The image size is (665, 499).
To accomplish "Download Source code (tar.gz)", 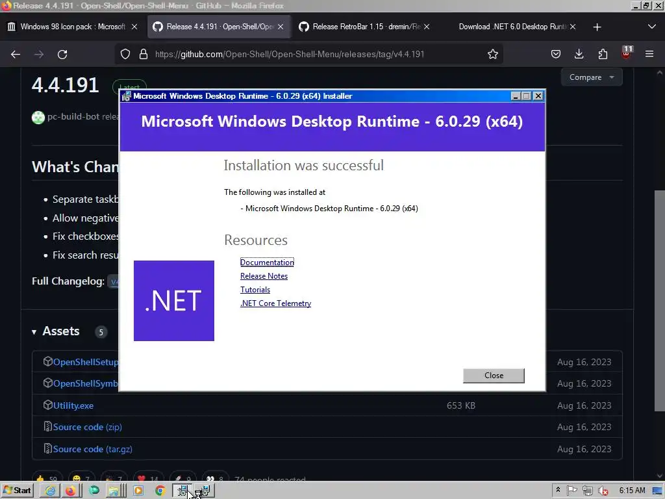I will pyautogui.click(x=92, y=449).
